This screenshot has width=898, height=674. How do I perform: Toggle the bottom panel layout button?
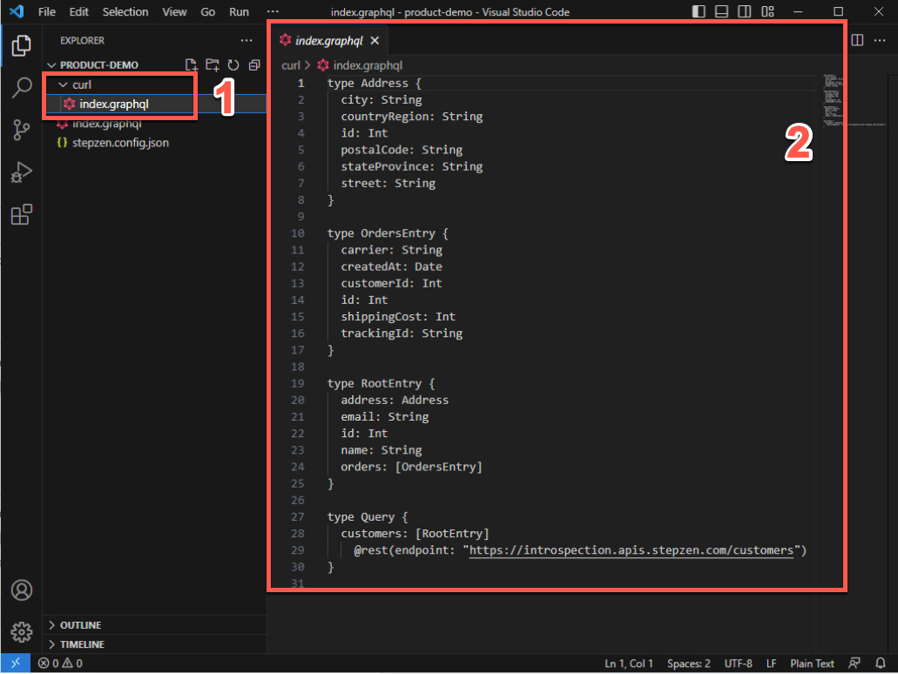pyautogui.click(x=721, y=12)
